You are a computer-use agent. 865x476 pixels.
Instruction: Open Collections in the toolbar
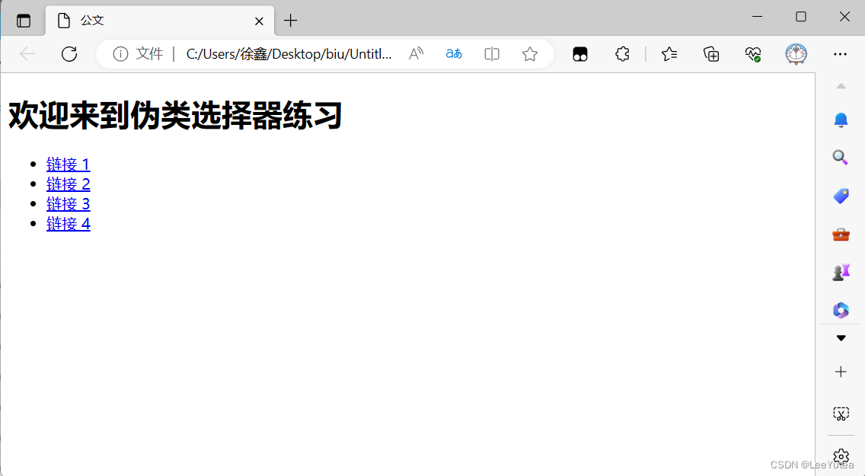[x=710, y=53]
